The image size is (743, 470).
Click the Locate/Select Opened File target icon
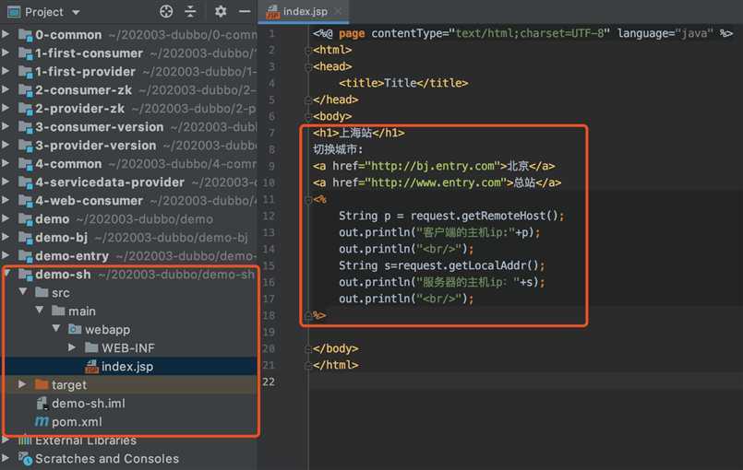[166, 12]
